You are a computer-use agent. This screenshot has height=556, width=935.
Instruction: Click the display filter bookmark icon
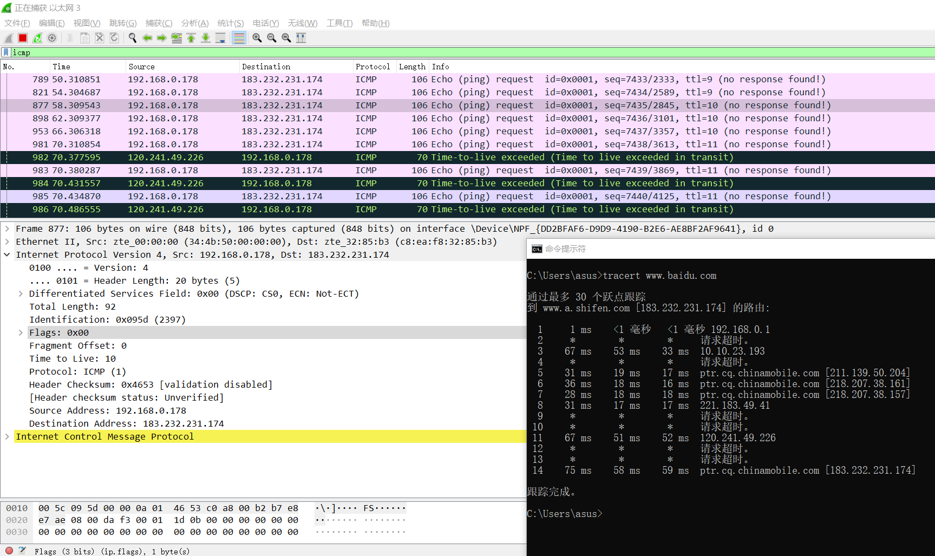coord(6,53)
